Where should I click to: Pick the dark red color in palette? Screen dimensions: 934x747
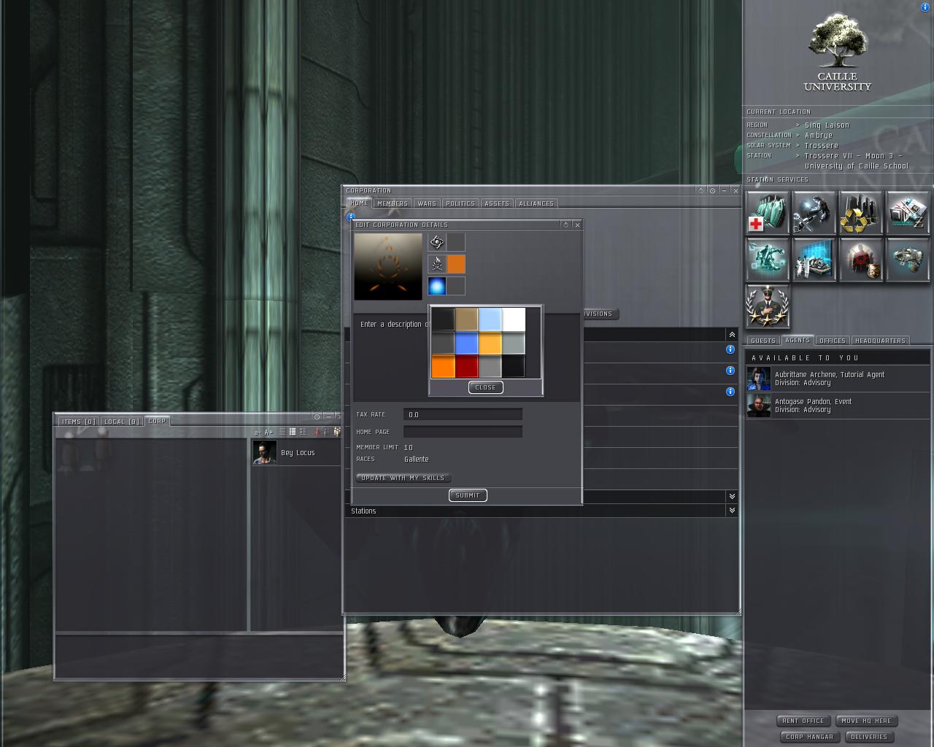(467, 366)
